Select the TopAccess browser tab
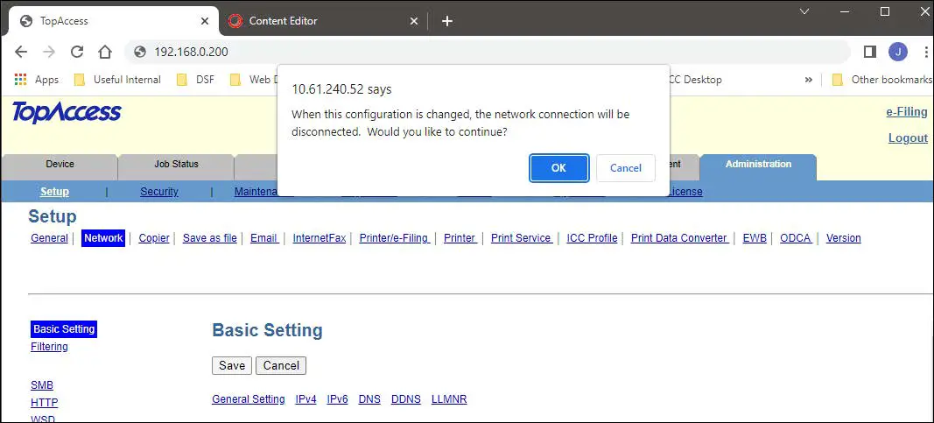 pos(115,21)
